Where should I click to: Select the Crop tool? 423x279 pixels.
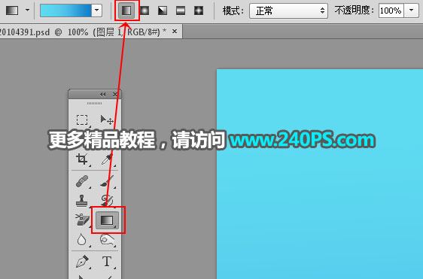(82, 159)
